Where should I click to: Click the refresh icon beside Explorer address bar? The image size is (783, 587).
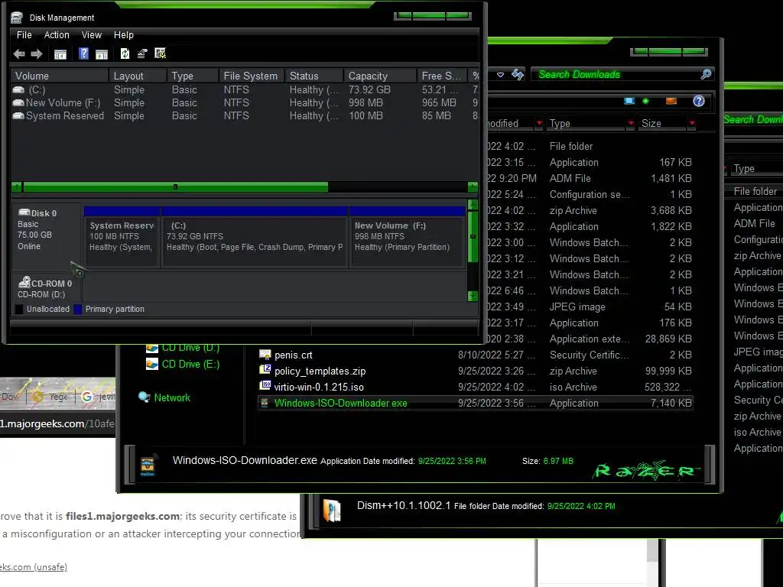(x=518, y=75)
